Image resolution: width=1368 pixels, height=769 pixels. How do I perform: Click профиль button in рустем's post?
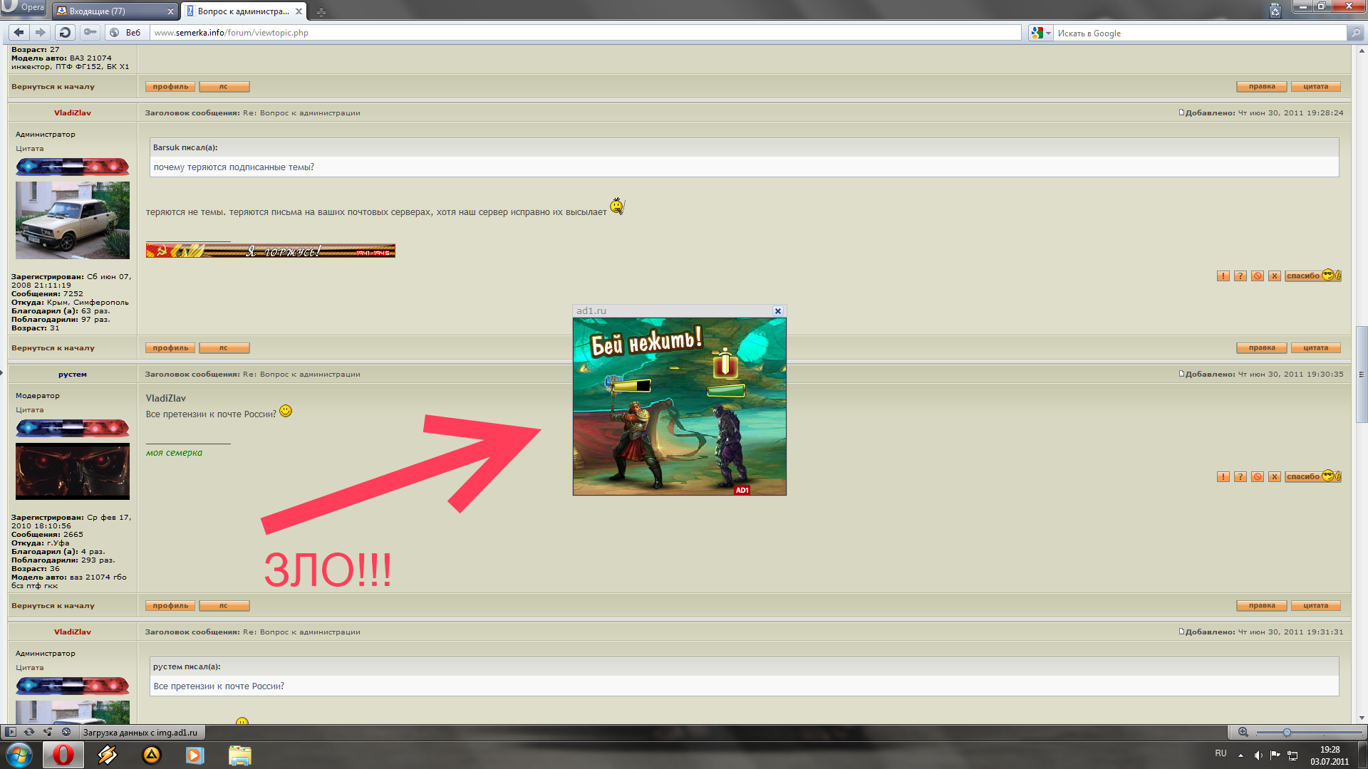point(170,606)
